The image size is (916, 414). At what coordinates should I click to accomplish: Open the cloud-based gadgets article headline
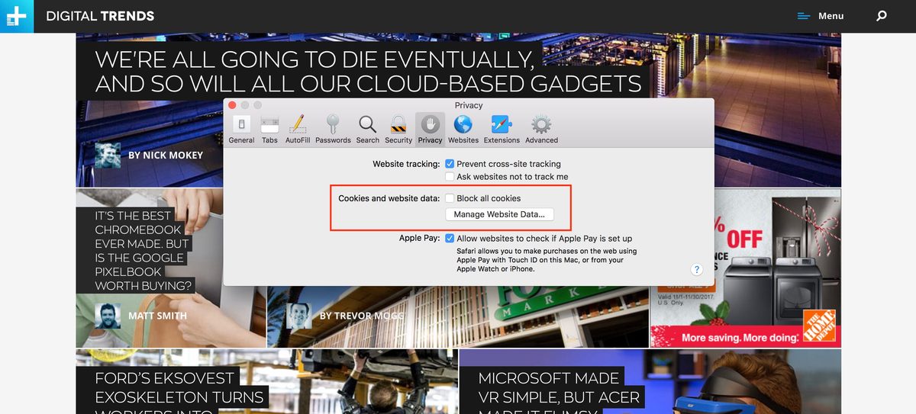point(368,71)
